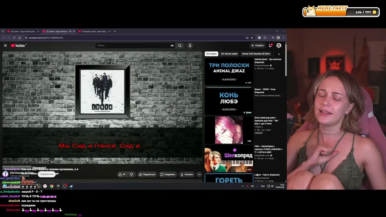
Task: Open the on-screen keyboard in search box
Action: tap(172, 46)
